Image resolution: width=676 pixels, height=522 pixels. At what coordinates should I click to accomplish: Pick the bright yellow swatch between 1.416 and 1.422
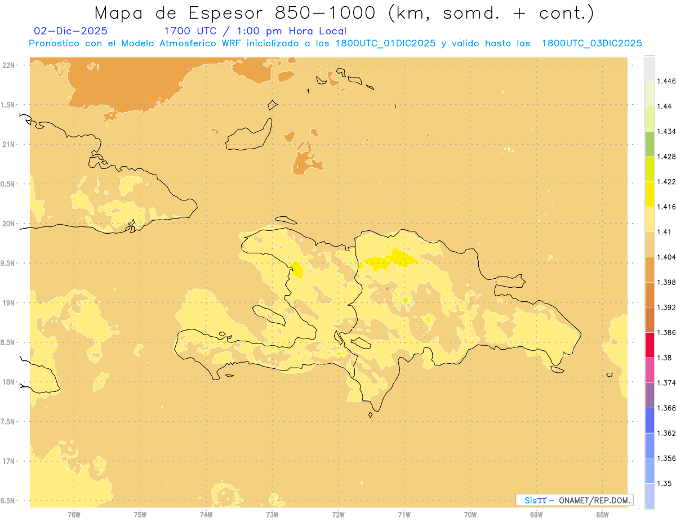click(x=650, y=194)
